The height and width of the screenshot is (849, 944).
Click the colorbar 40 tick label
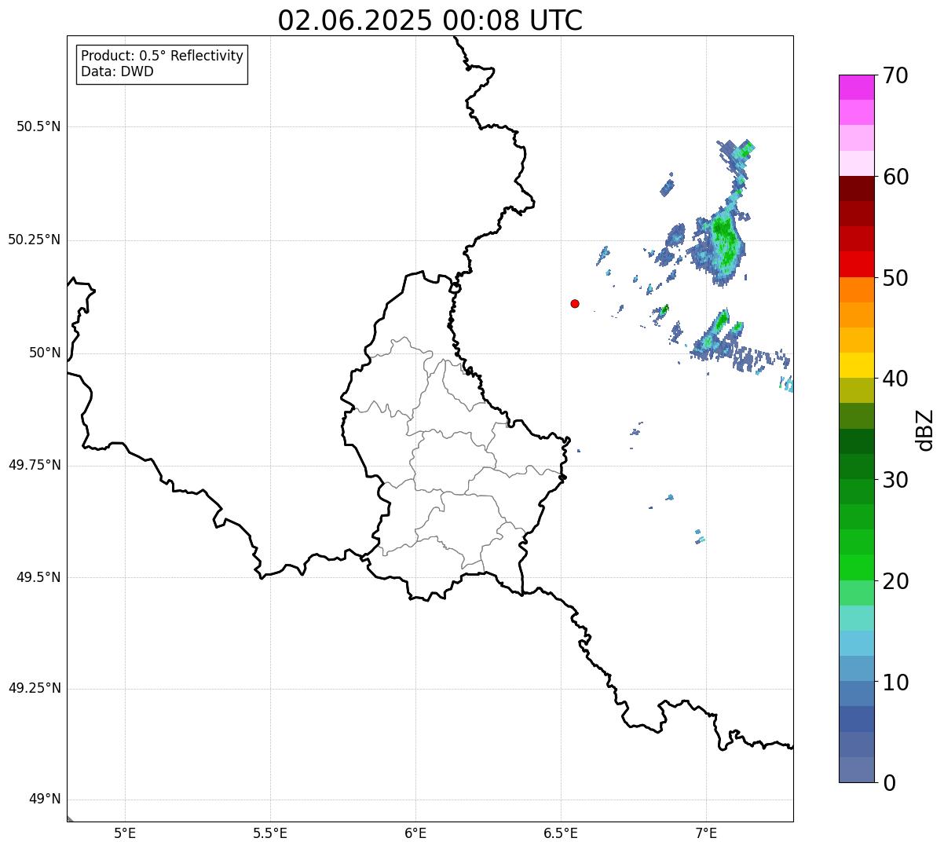coord(895,379)
